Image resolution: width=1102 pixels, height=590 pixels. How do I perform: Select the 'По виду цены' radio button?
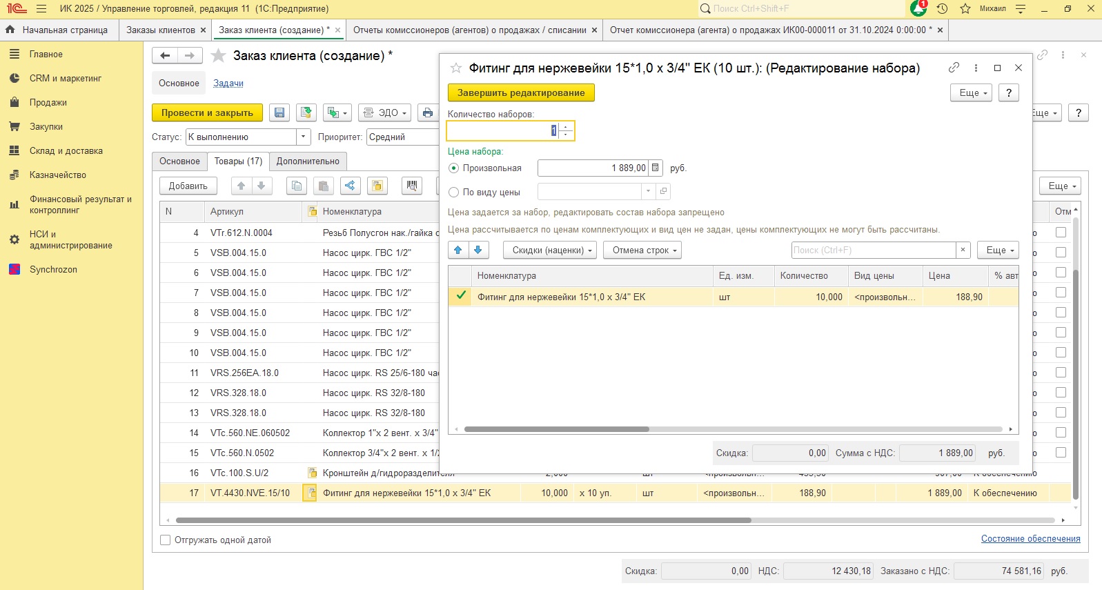tap(454, 192)
